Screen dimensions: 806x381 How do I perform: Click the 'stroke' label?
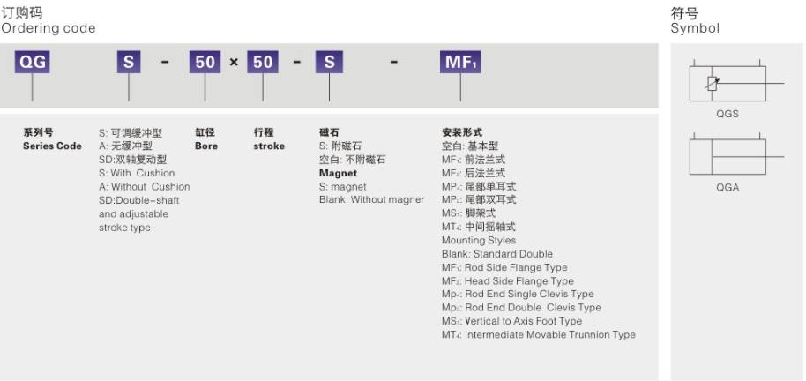[x=269, y=146]
